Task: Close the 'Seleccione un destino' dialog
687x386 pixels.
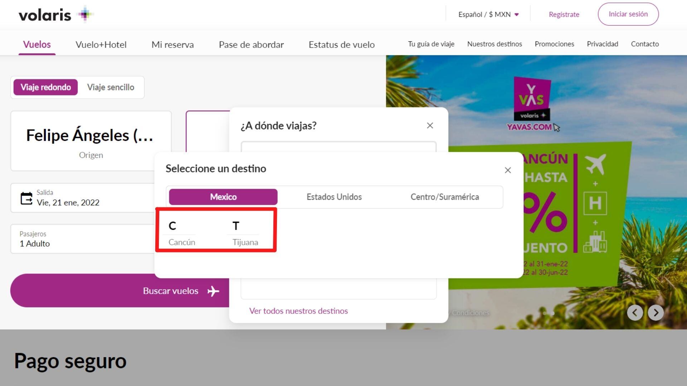Action: point(507,170)
